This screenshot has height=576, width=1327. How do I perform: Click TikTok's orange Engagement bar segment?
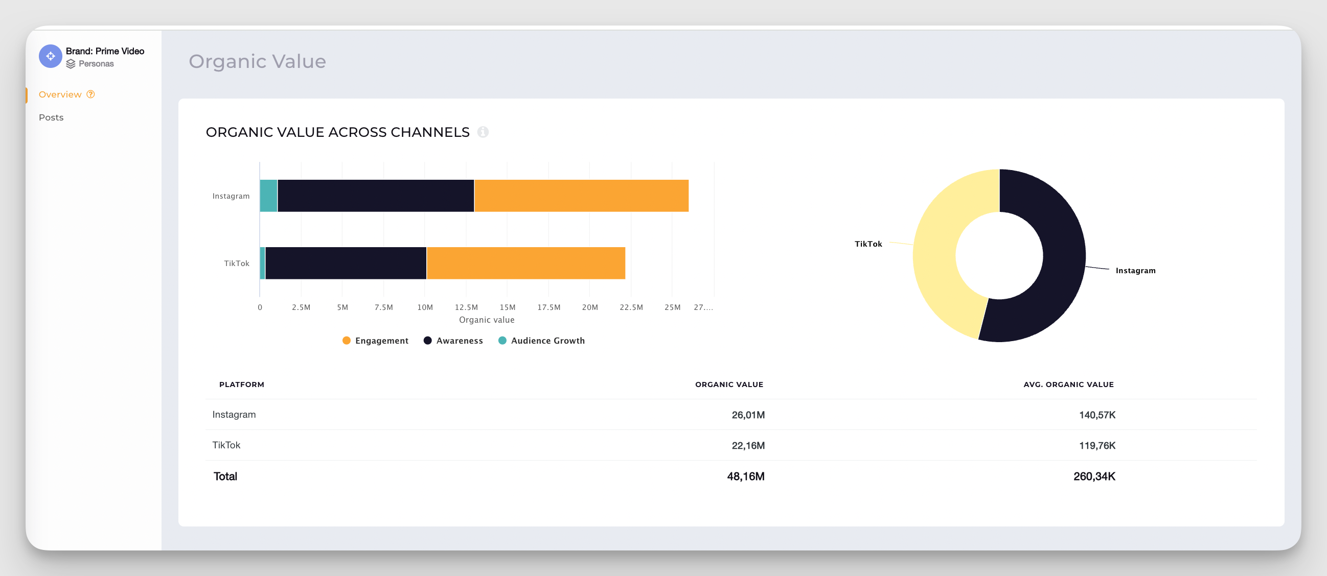[525, 263]
